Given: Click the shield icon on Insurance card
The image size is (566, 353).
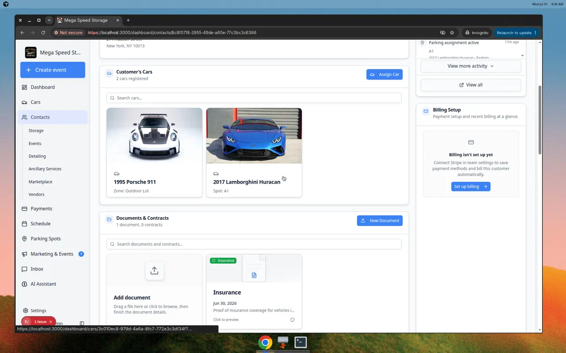Looking at the screenshot, I should [x=292, y=320].
